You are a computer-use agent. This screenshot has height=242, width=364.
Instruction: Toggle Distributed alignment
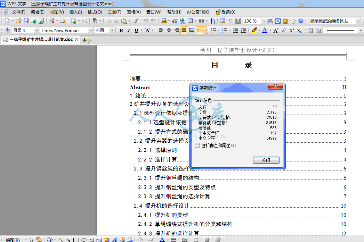(x=192, y=30)
